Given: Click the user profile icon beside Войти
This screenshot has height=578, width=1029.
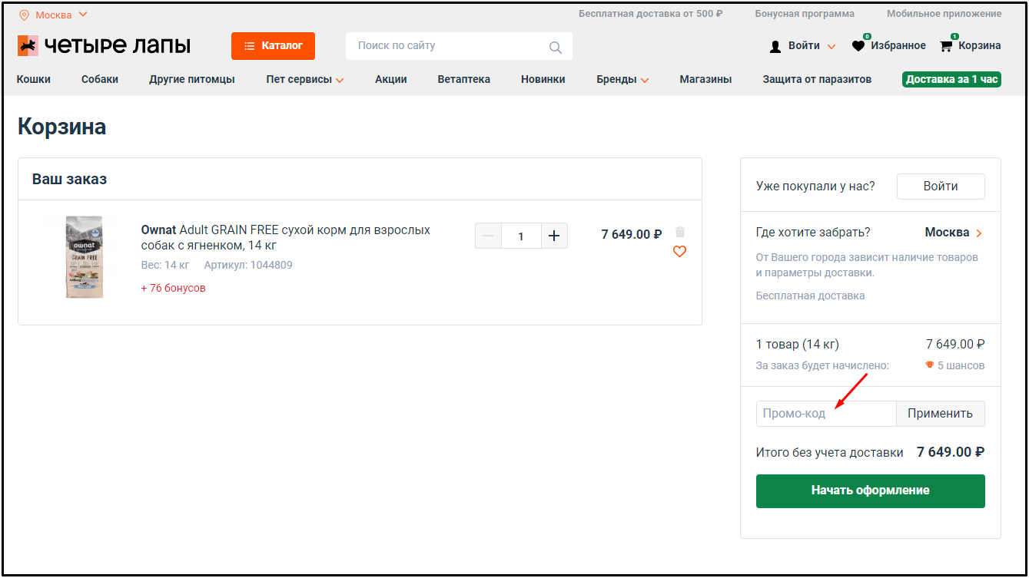Looking at the screenshot, I should point(775,46).
